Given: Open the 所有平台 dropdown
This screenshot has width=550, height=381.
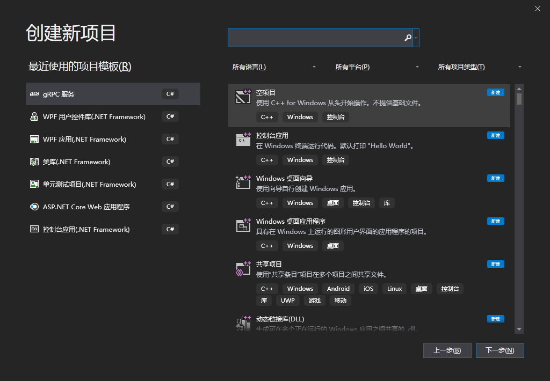Looking at the screenshot, I should coord(376,67).
